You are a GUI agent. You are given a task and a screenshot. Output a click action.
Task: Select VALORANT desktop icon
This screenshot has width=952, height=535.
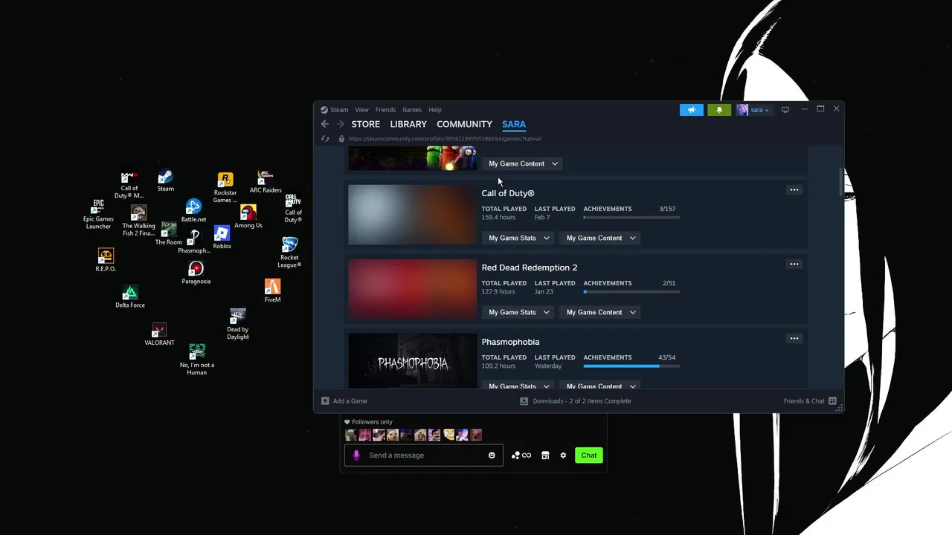click(159, 334)
